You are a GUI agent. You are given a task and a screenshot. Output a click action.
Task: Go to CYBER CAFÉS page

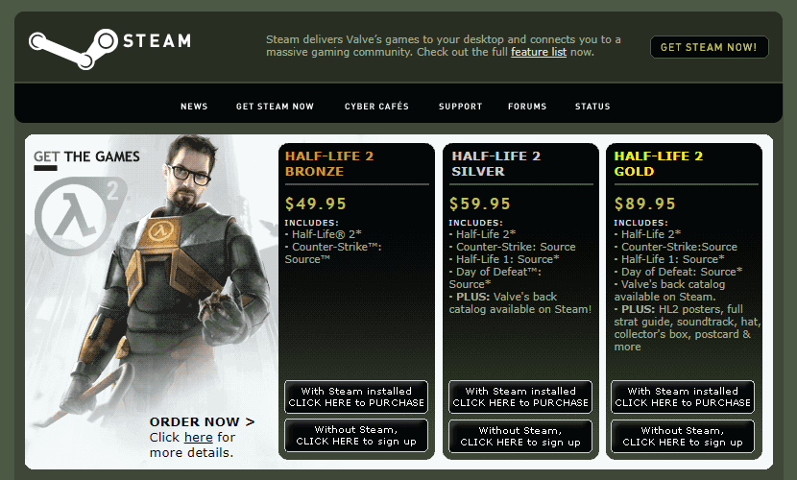[376, 107]
